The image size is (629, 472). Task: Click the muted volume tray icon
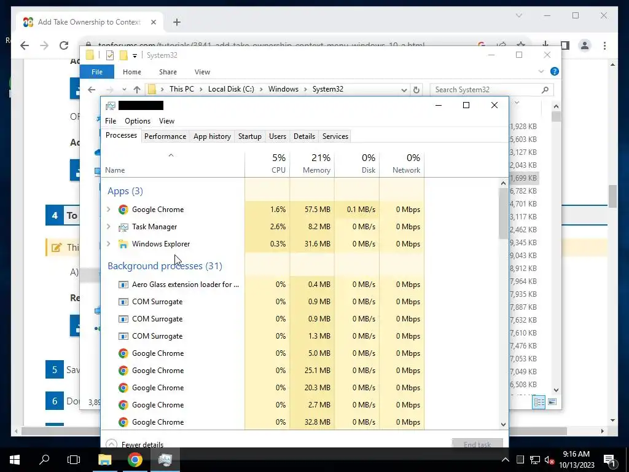point(549,460)
